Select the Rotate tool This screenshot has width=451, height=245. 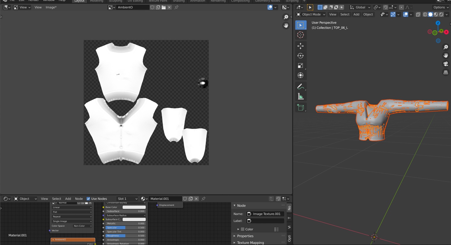(300, 56)
